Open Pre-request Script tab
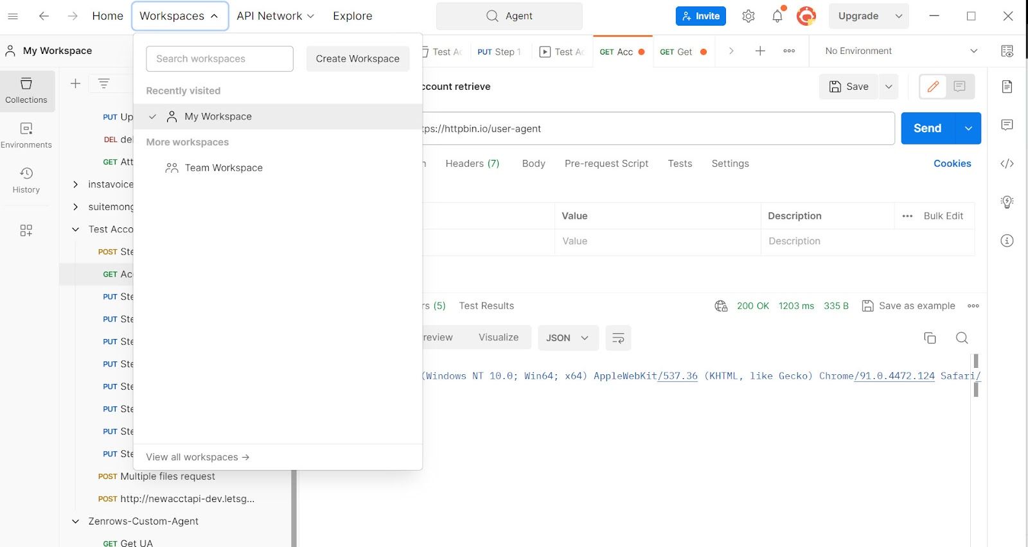The image size is (1028, 547). [607, 164]
